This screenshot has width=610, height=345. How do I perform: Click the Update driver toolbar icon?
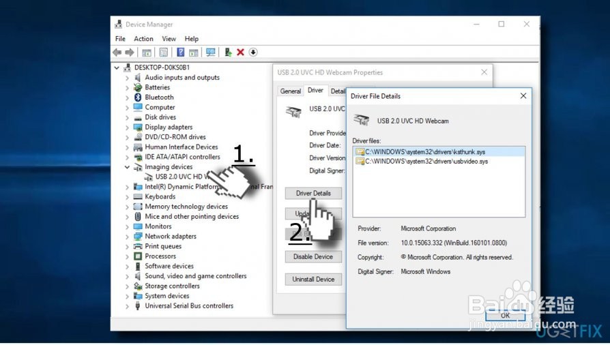(x=228, y=52)
